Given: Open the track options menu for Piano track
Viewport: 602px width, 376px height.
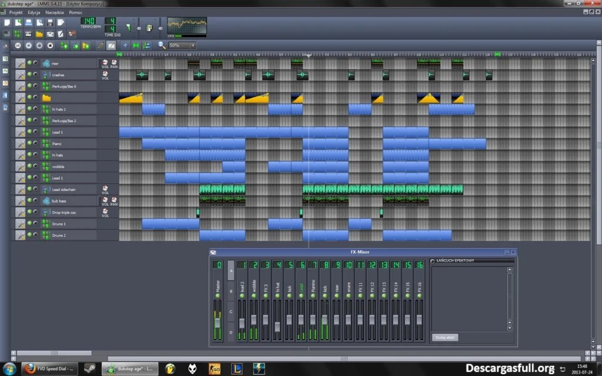Looking at the screenshot, I should click(x=21, y=143).
